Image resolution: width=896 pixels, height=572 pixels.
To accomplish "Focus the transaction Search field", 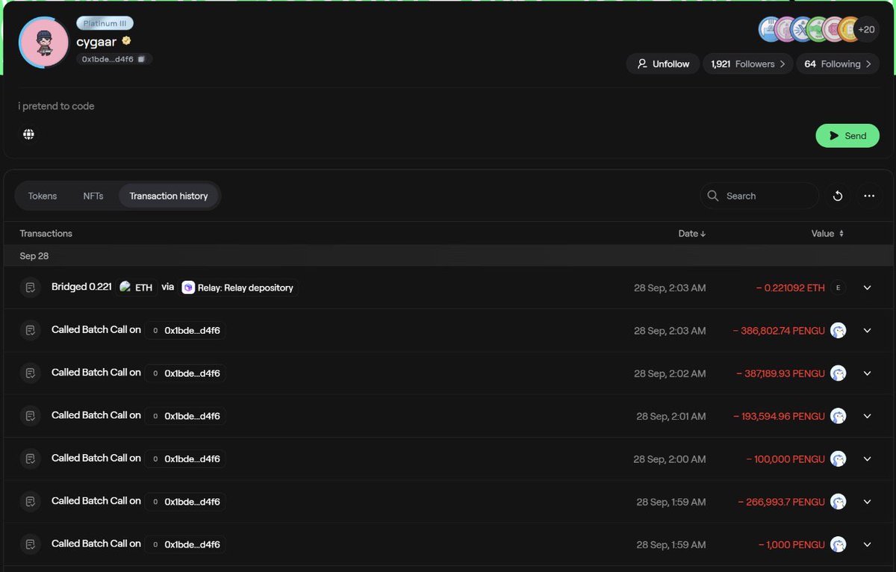I will click(x=760, y=196).
